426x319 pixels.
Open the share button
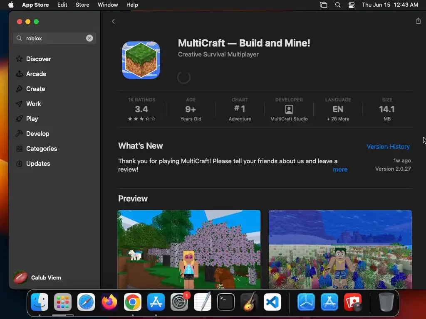[x=418, y=21]
